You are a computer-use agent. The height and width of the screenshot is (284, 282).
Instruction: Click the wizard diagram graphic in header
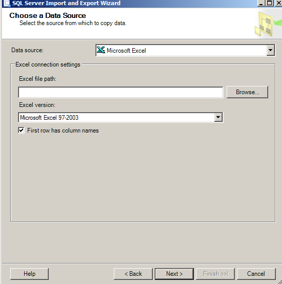(x=268, y=24)
